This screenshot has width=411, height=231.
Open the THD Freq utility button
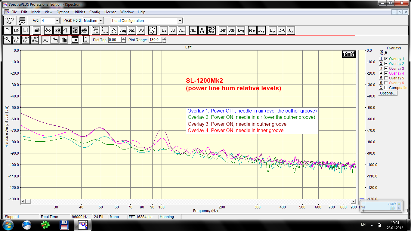pos(212,30)
